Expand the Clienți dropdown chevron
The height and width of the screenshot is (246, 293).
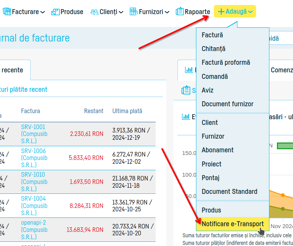121,12
